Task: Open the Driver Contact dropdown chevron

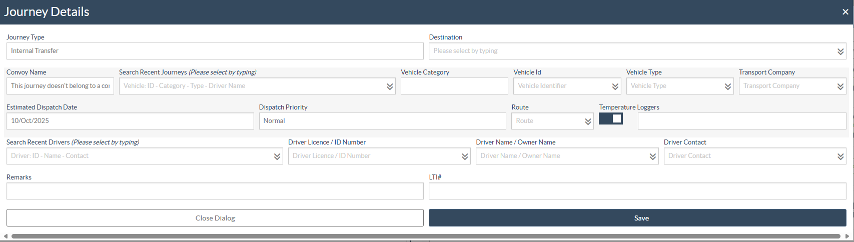Action: click(x=840, y=156)
